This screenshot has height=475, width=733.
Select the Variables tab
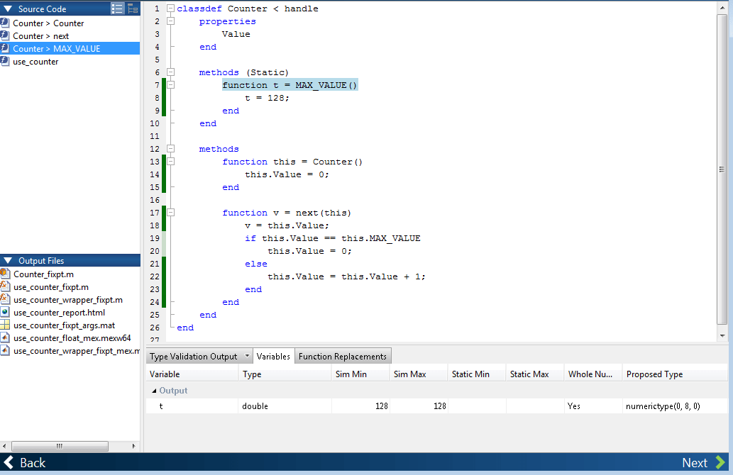coord(273,357)
